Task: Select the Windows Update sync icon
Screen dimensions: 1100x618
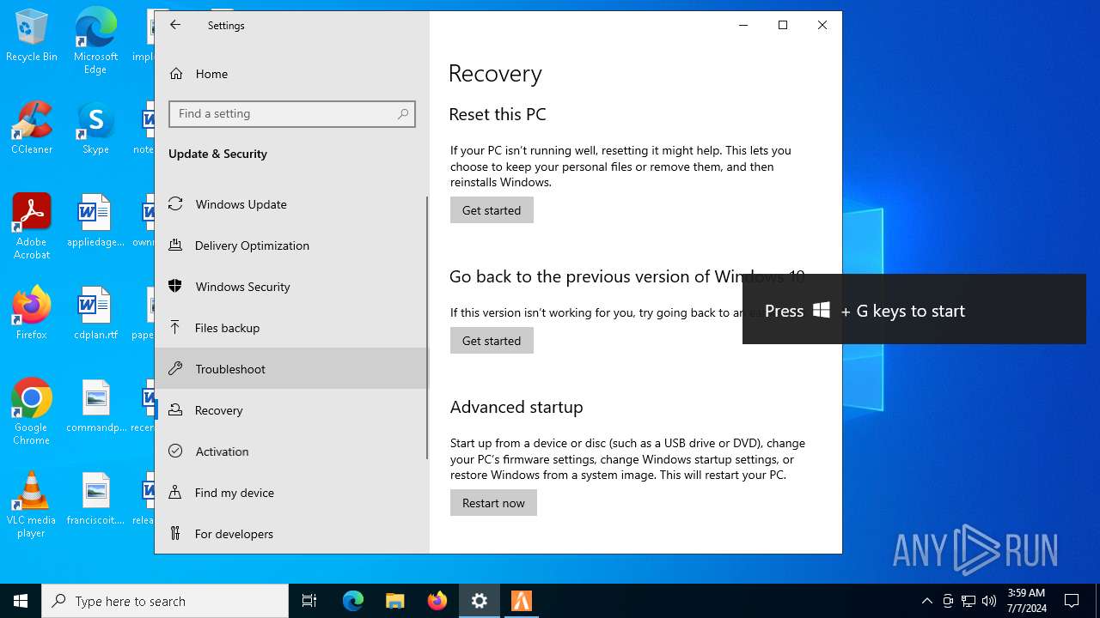Action: (x=175, y=203)
